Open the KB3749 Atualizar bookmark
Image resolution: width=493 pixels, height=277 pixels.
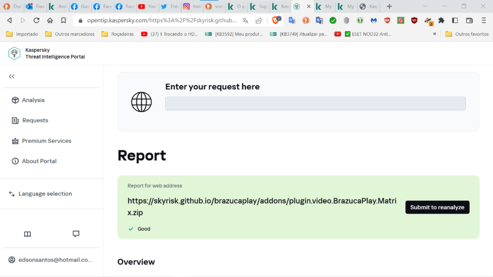(299, 34)
